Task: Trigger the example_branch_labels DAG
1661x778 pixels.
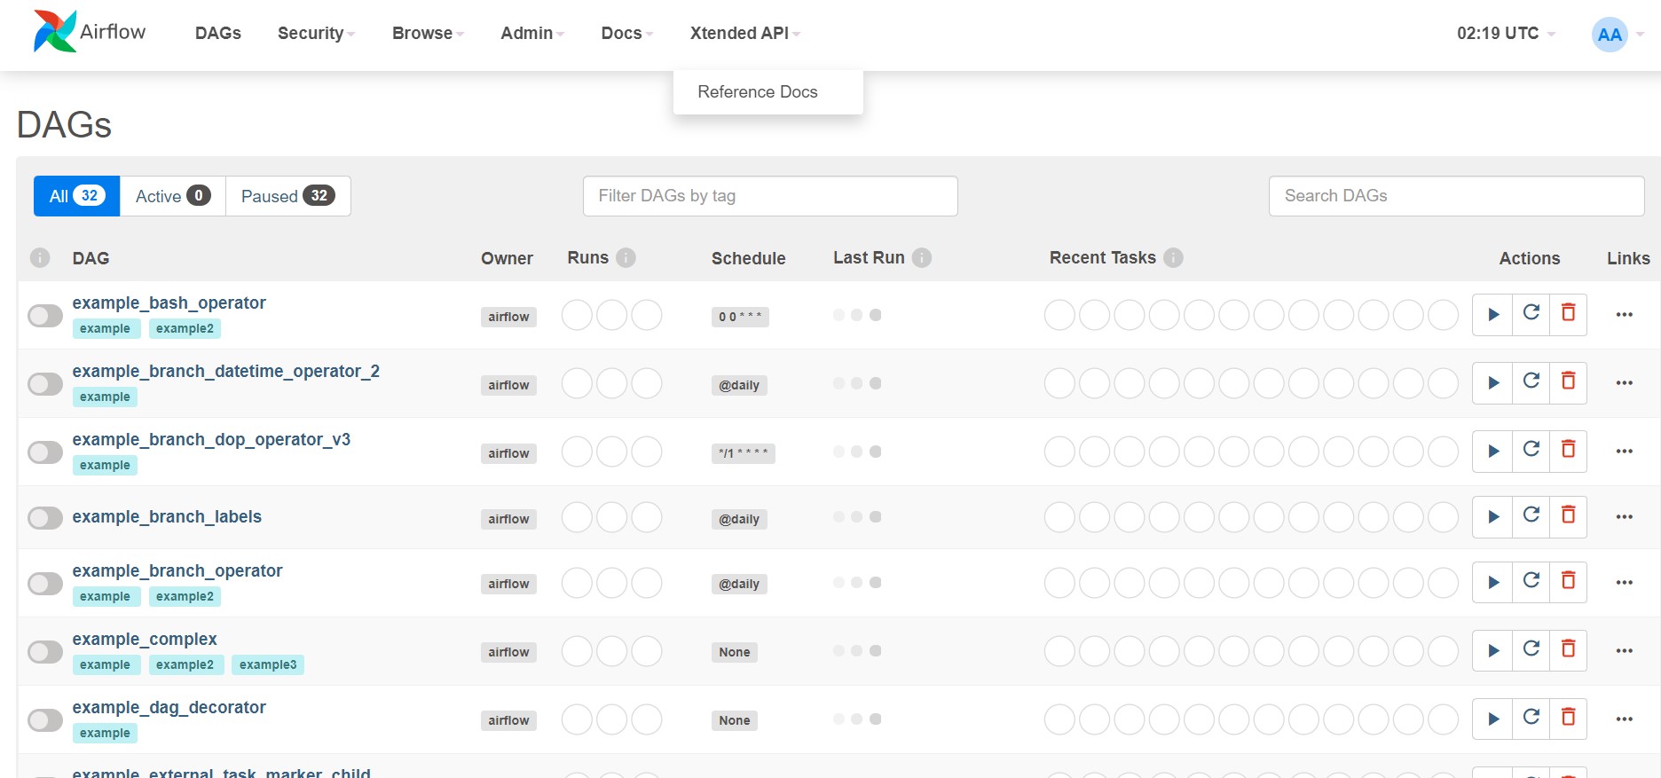Action: pyautogui.click(x=1492, y=516)
